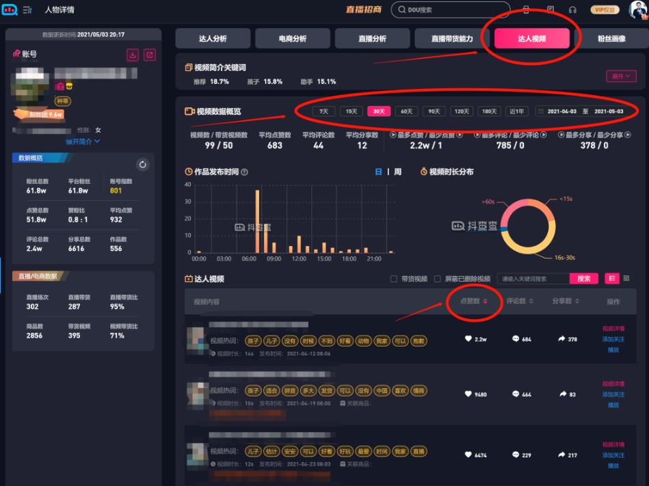Click the headset support icon in header
Viewport: 649px width, 486px height.
[x=572, y=10]
